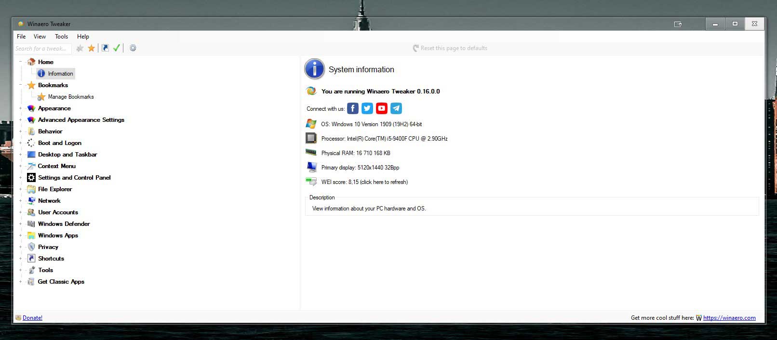
Task: Click the Boot and Logon spinner icon
Action: pyautogui.click(x=31, y=143)
